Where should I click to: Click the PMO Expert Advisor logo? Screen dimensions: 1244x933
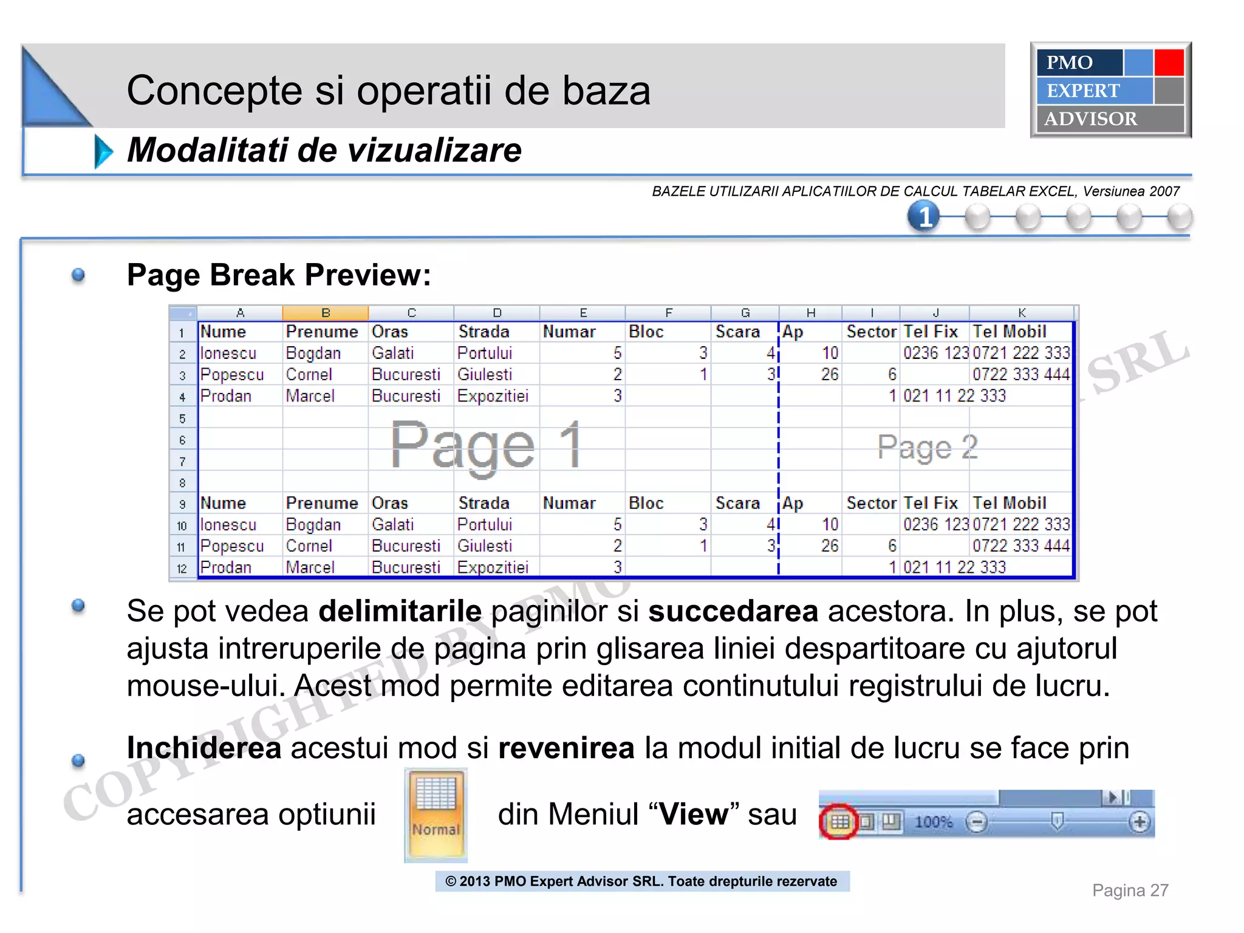click(x=1110, y=90)
